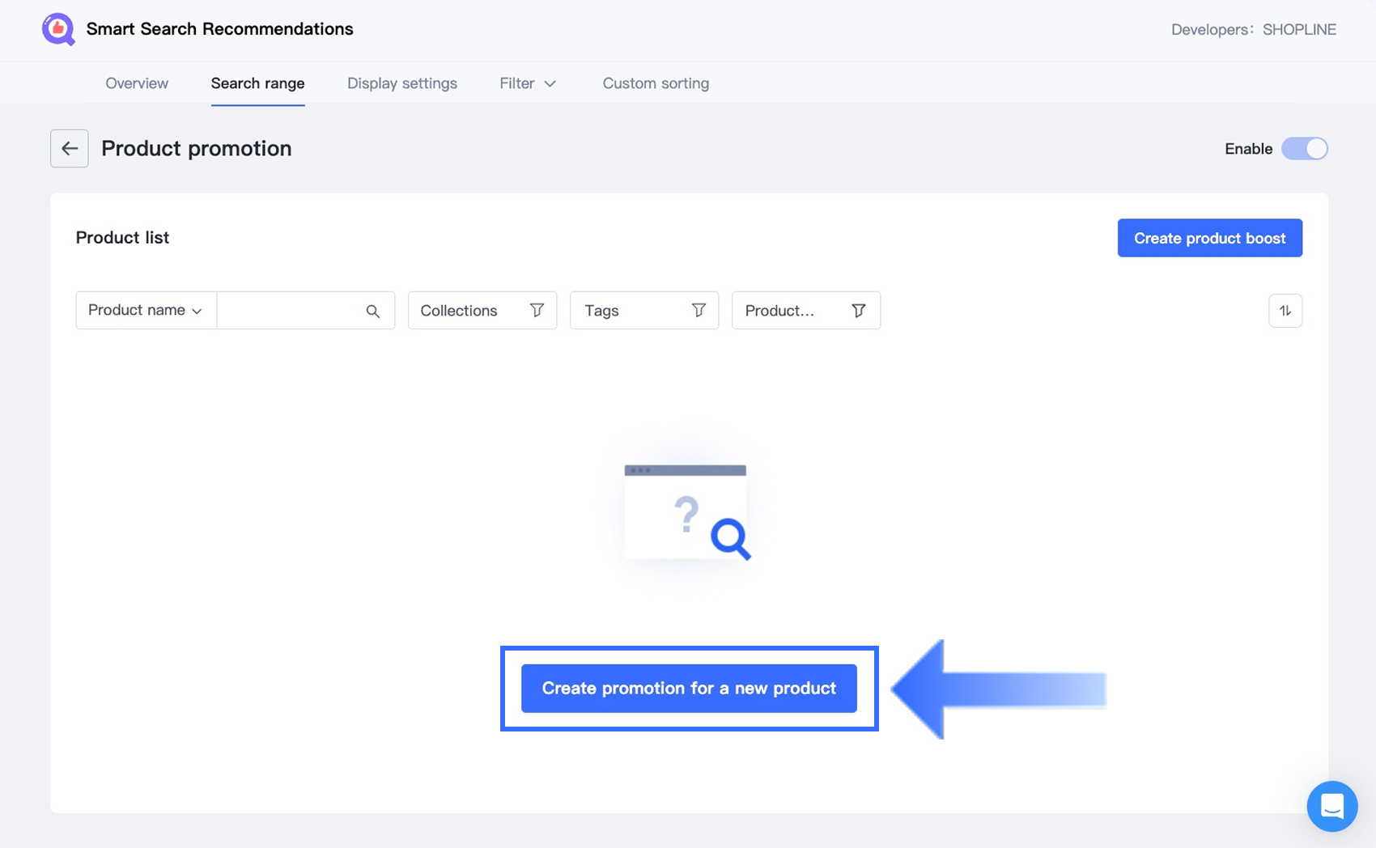1376x848 pixels.
Task: Click the Collections filter funnel icon
Action: pyautogui.click(x=537, y=311)
